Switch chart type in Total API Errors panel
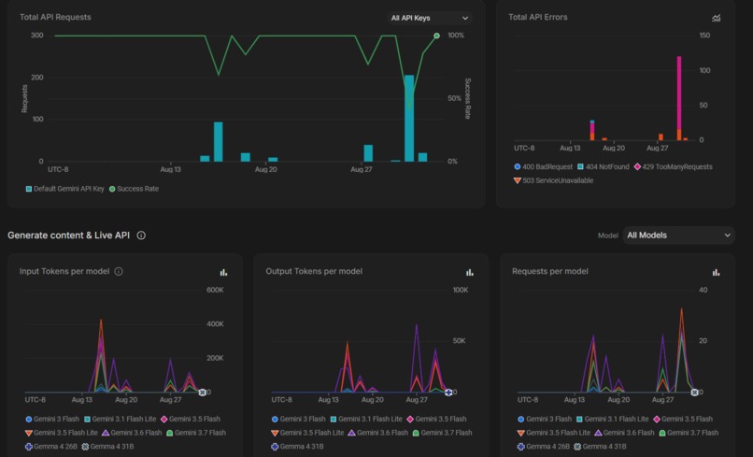This screenshot has width=753, height=457. (x=716, y=18)
